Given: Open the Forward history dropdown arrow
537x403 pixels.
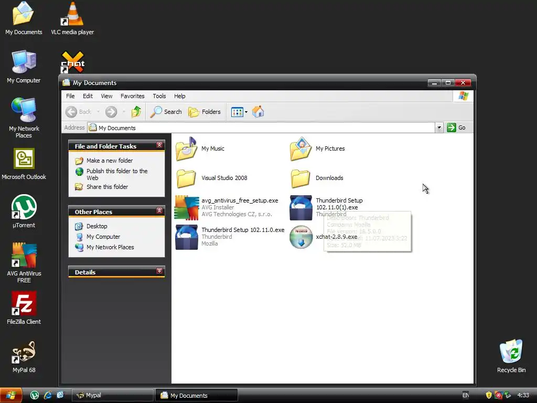Looking at the screenshot, I should pos(124,112).
